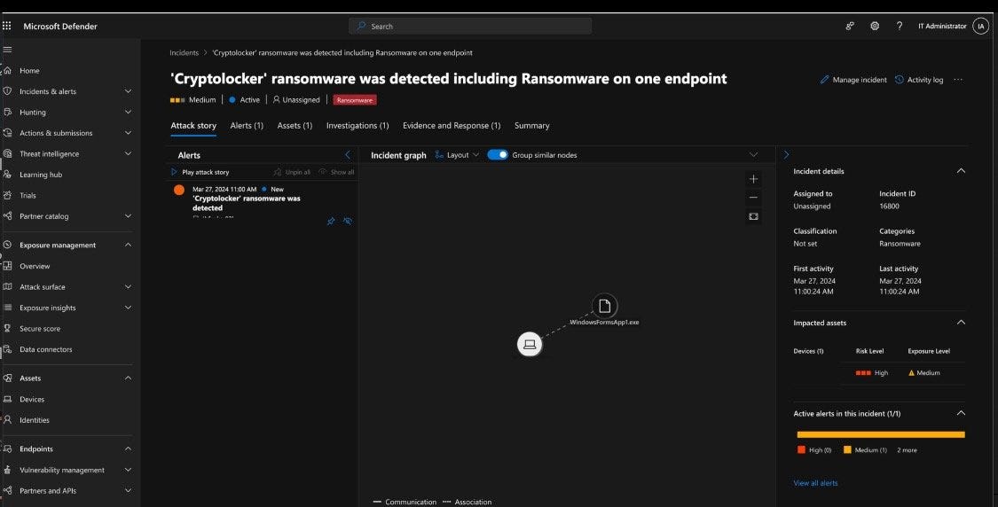Select the WindowsFormsApp1.exe file node
The image size is (998, 507).
point(604,306)
